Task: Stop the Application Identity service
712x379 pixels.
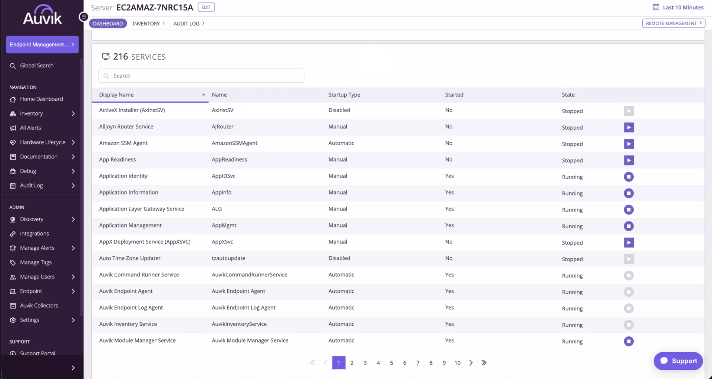Action: [629, 177]
